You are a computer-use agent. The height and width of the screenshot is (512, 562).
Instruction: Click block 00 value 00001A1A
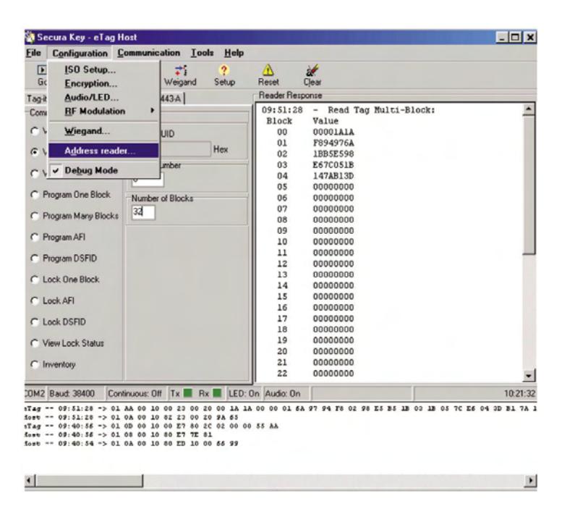[x=333, y=132]
